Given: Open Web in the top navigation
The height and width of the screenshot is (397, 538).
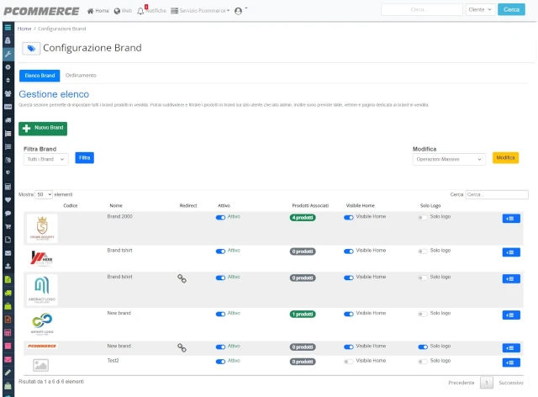Looking at the screenshot, I should point(123,11).
